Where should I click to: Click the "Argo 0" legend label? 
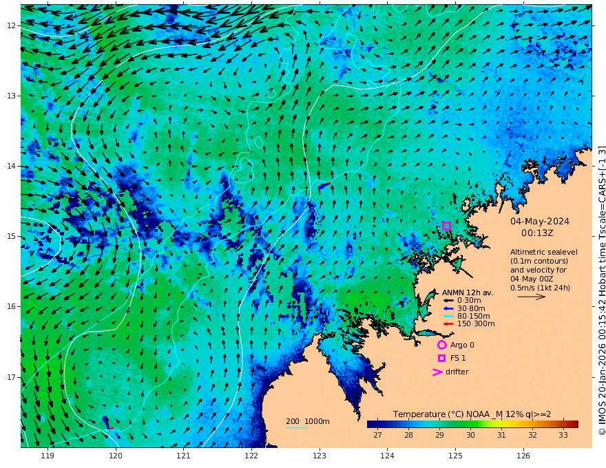point(462,345)
